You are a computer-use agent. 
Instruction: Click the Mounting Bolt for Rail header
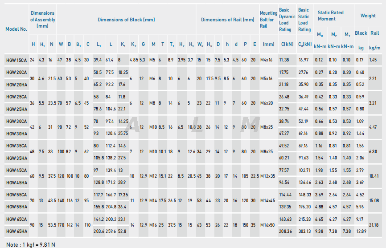click(x=268, y=20)
